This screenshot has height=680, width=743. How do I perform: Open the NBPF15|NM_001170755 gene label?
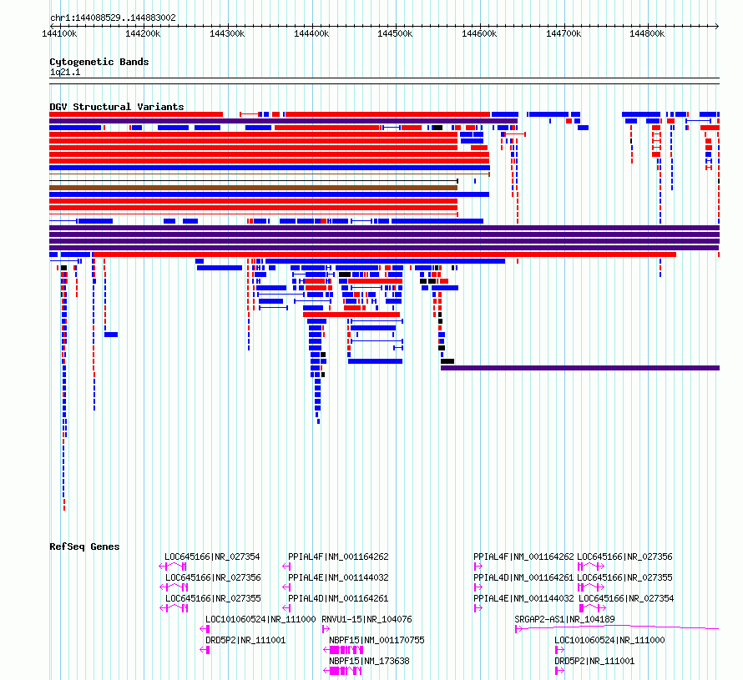pos(377,640)
